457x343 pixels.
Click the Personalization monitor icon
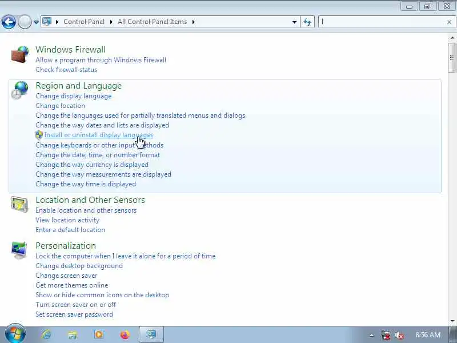[x=19, y=250]
